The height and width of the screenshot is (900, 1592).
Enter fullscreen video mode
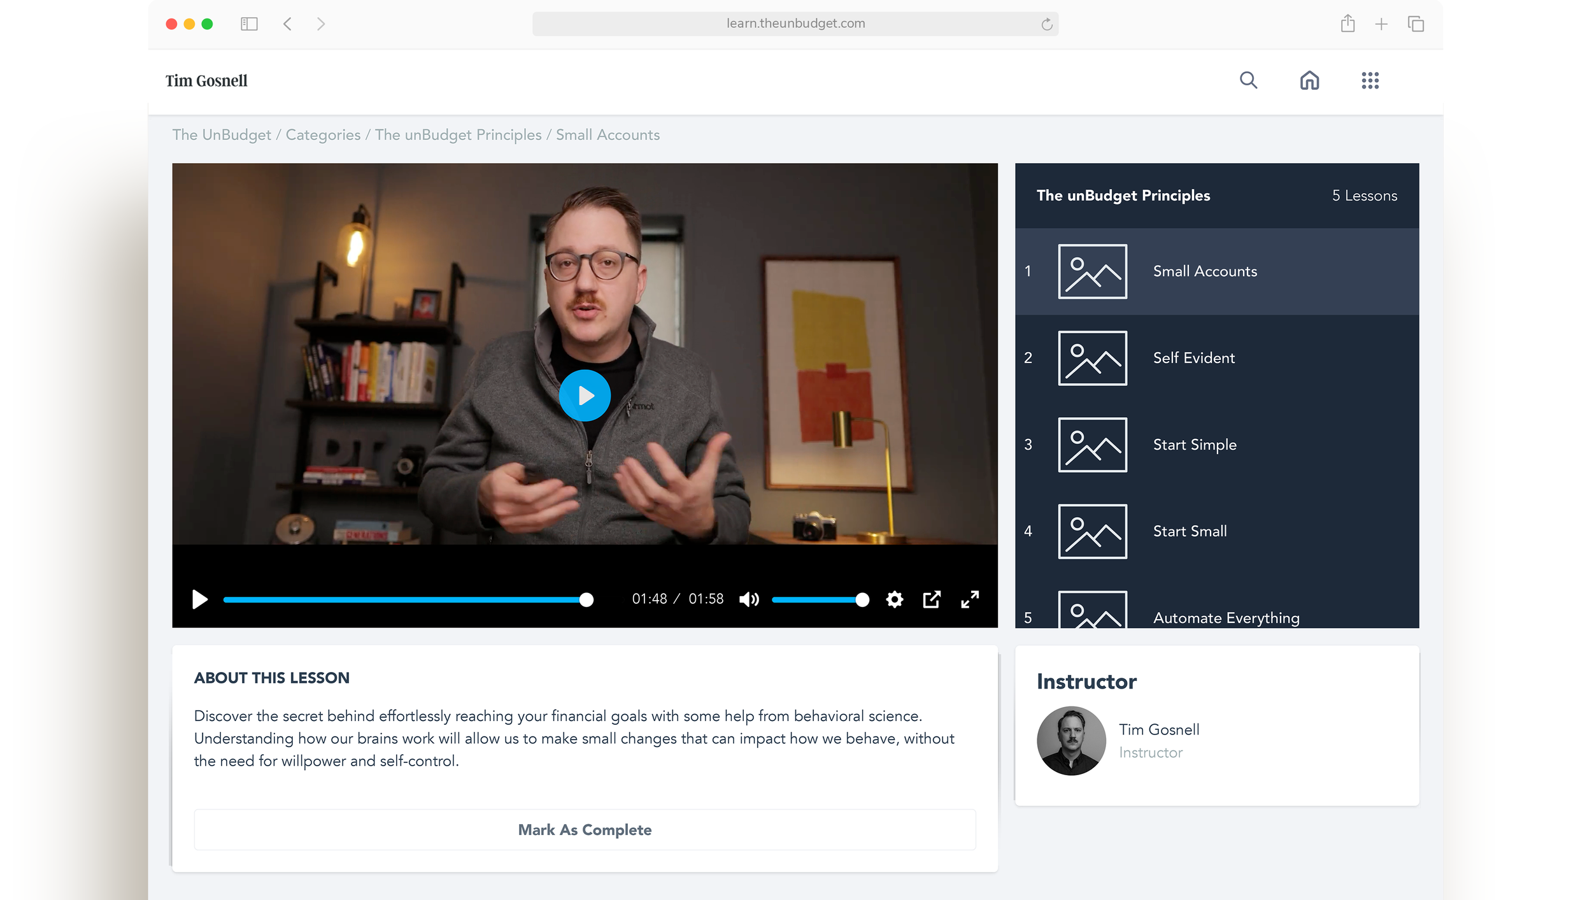(x=969, y=599)
